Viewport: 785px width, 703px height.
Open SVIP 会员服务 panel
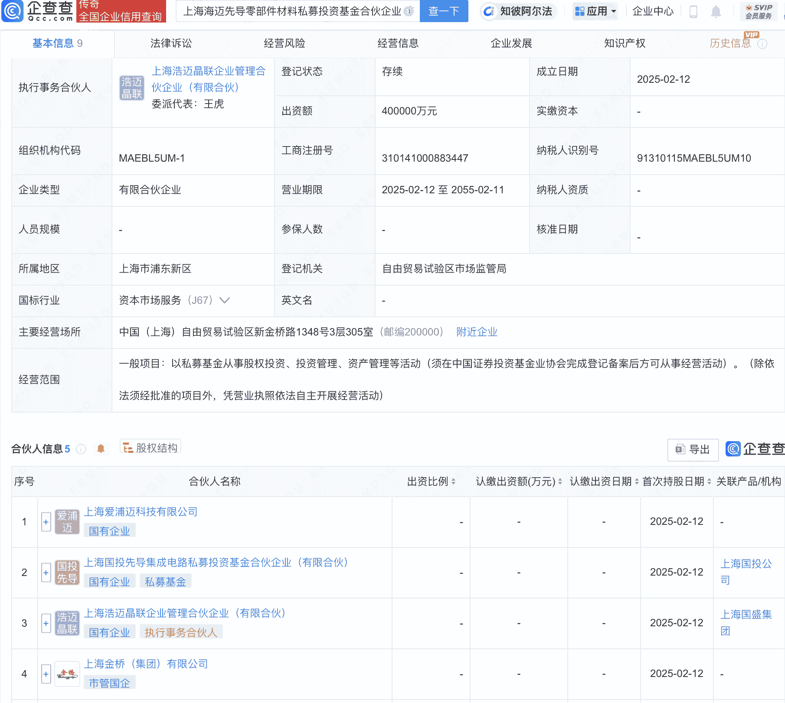758,11
